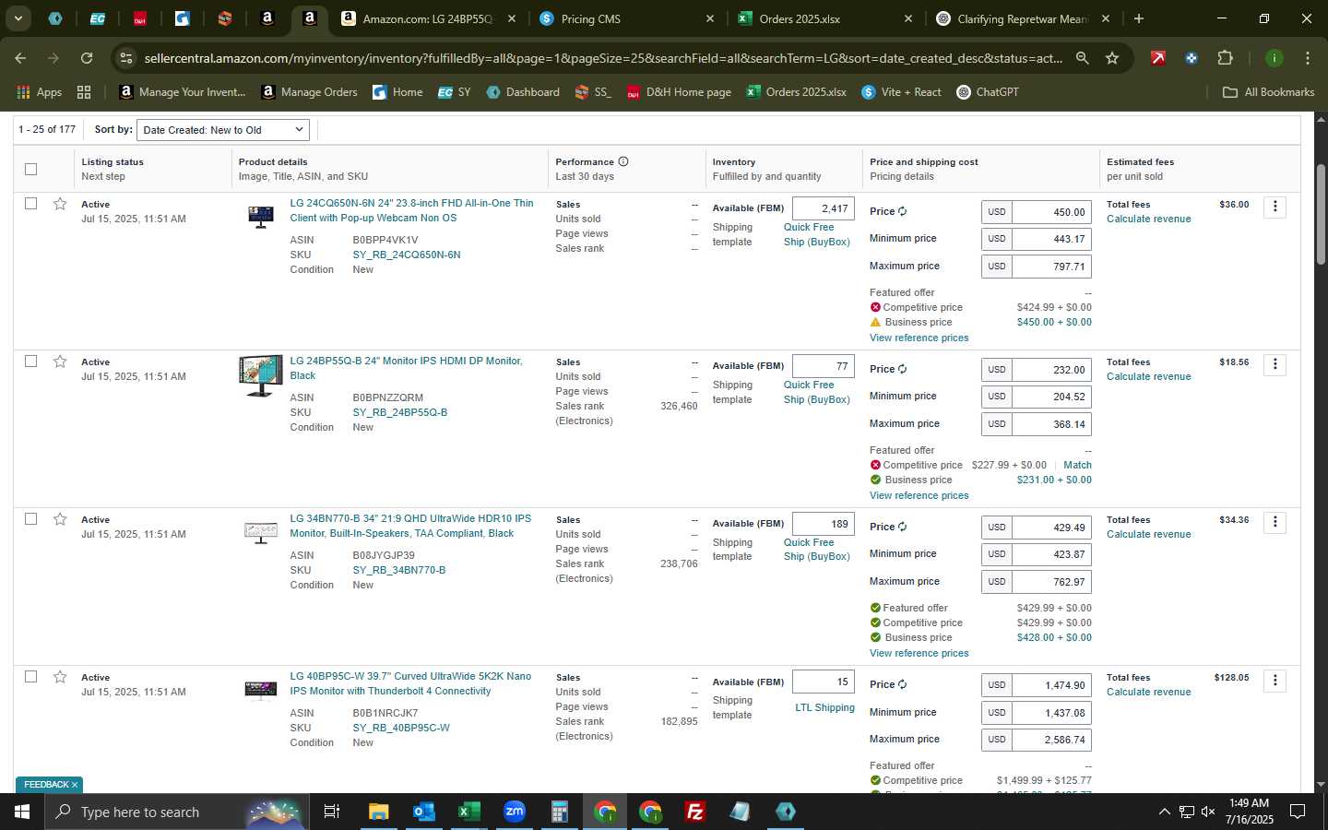Tick the select-all checkbox in table header
1328x830 pixels.
tap(30, 169)
